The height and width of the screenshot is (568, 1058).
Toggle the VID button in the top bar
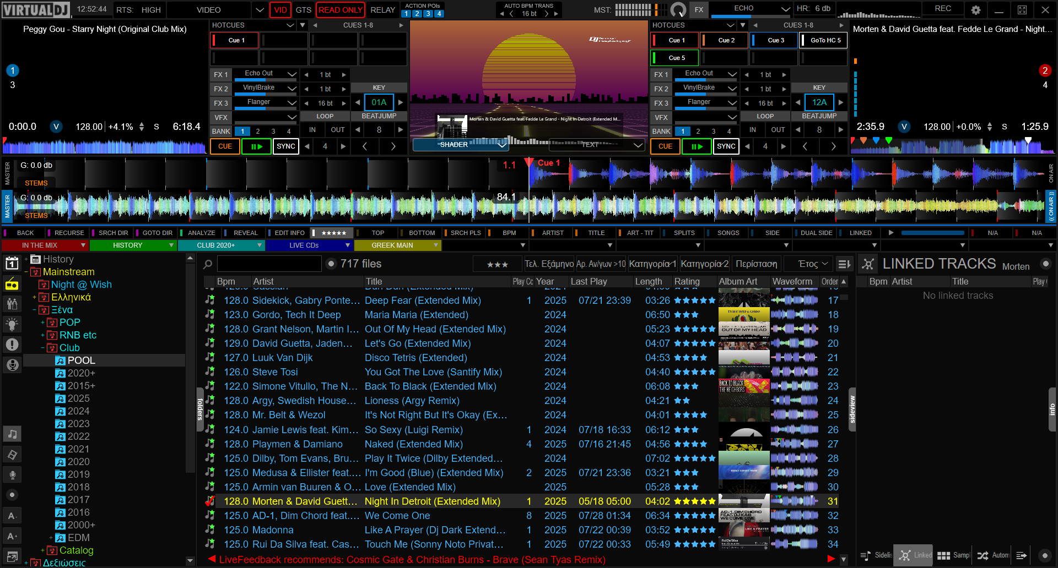pos(280,10)
